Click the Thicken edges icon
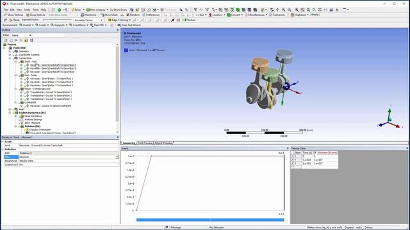This screenshot has width=410, height=230. tap(189, 20)
